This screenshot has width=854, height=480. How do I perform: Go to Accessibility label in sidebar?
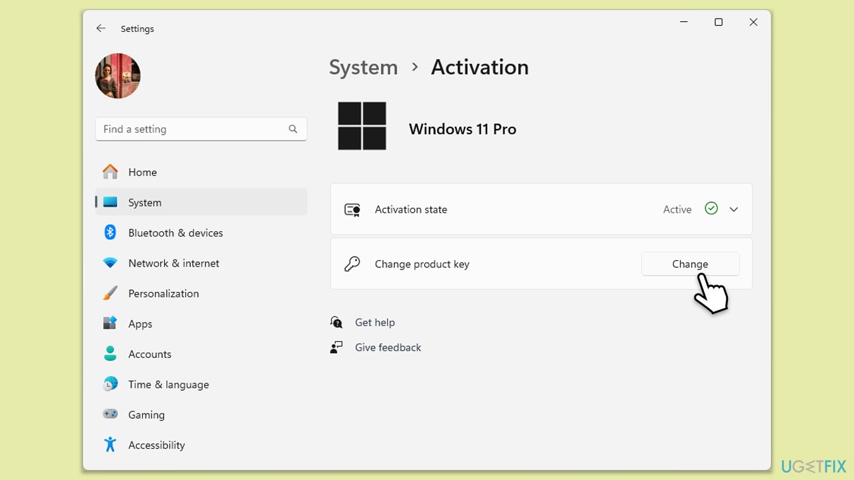(156, 445)
